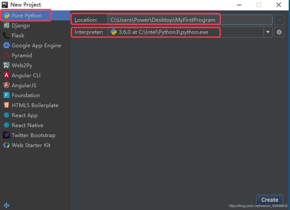Click the PyCharm logo in title bar

(x=4, y=4)
